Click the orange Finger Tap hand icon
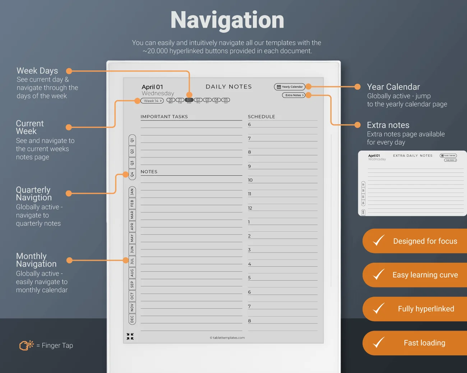Viewport: 467px width, 373px height. tap(26, 345)
